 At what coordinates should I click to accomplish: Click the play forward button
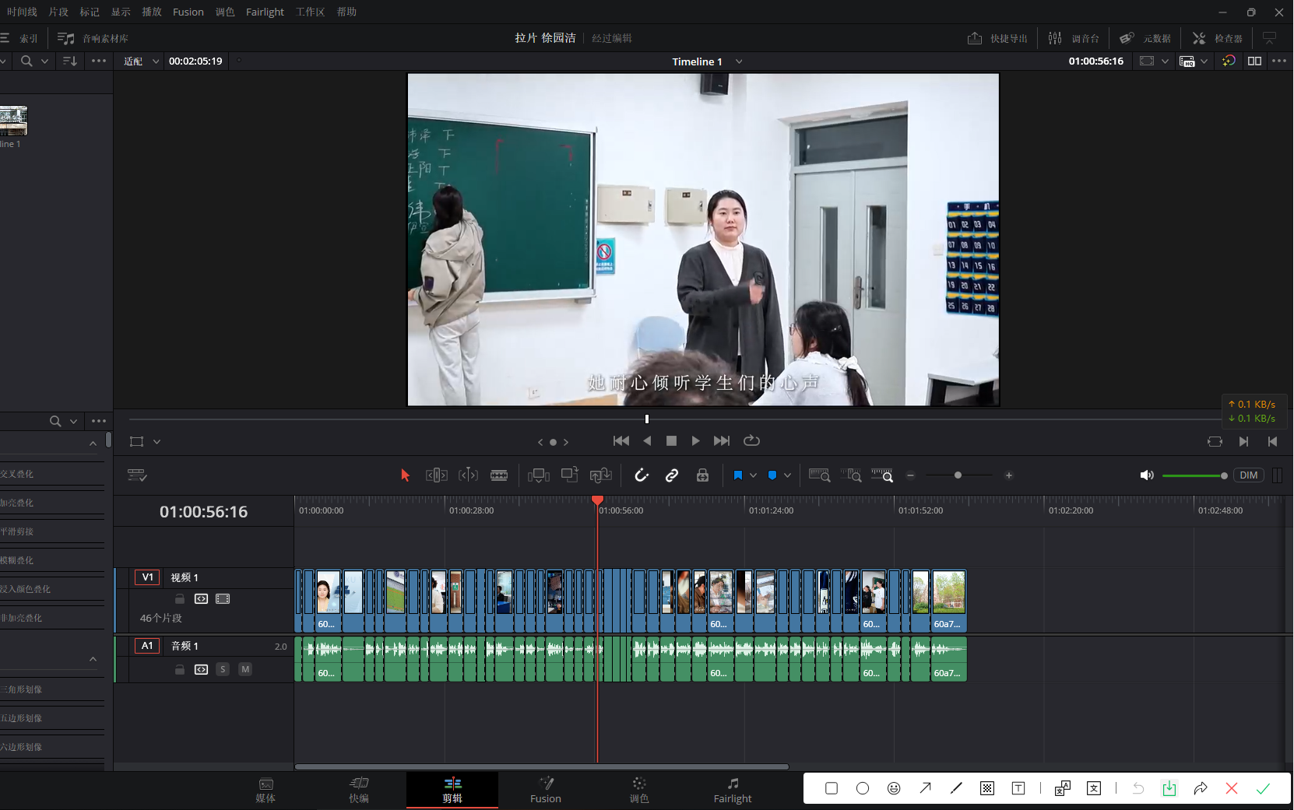click(x=695, y=440)
